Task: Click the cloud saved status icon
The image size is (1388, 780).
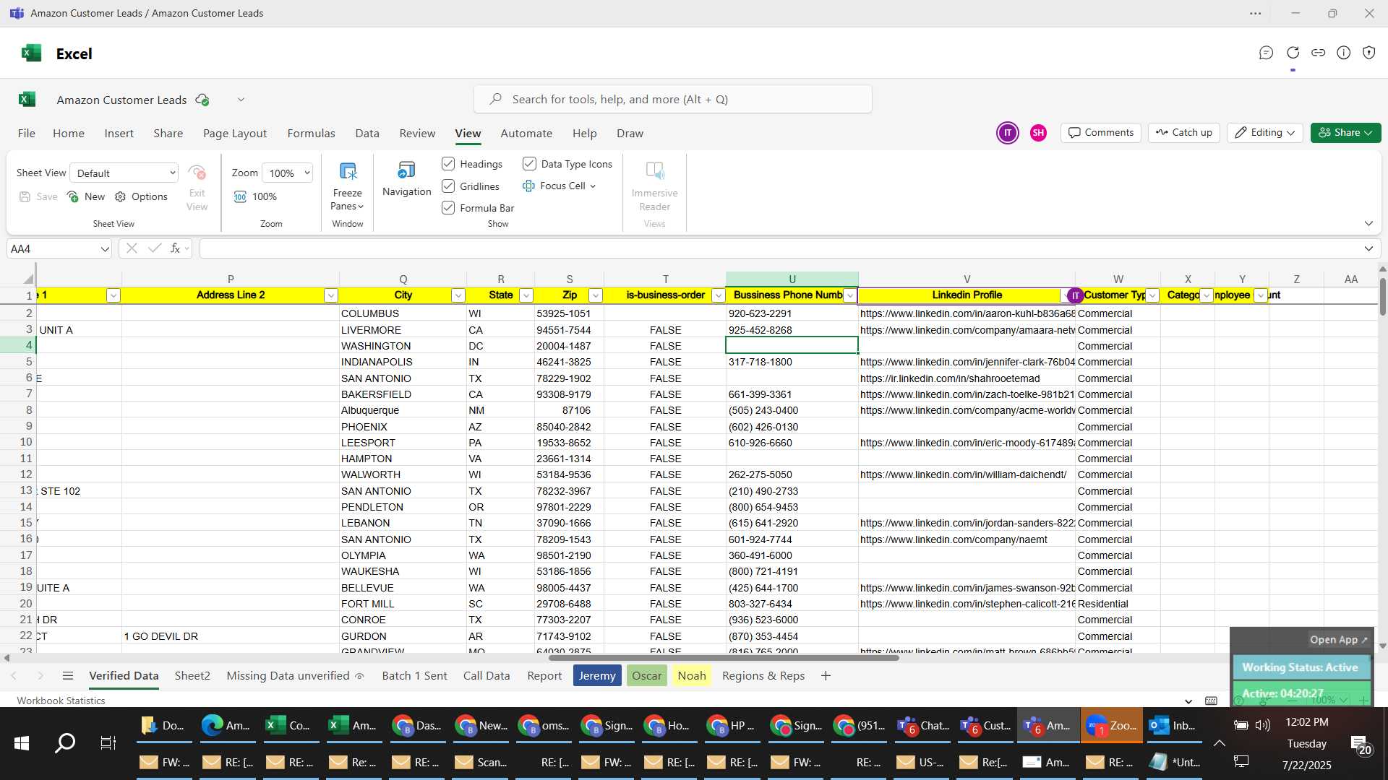Action: 202,100
